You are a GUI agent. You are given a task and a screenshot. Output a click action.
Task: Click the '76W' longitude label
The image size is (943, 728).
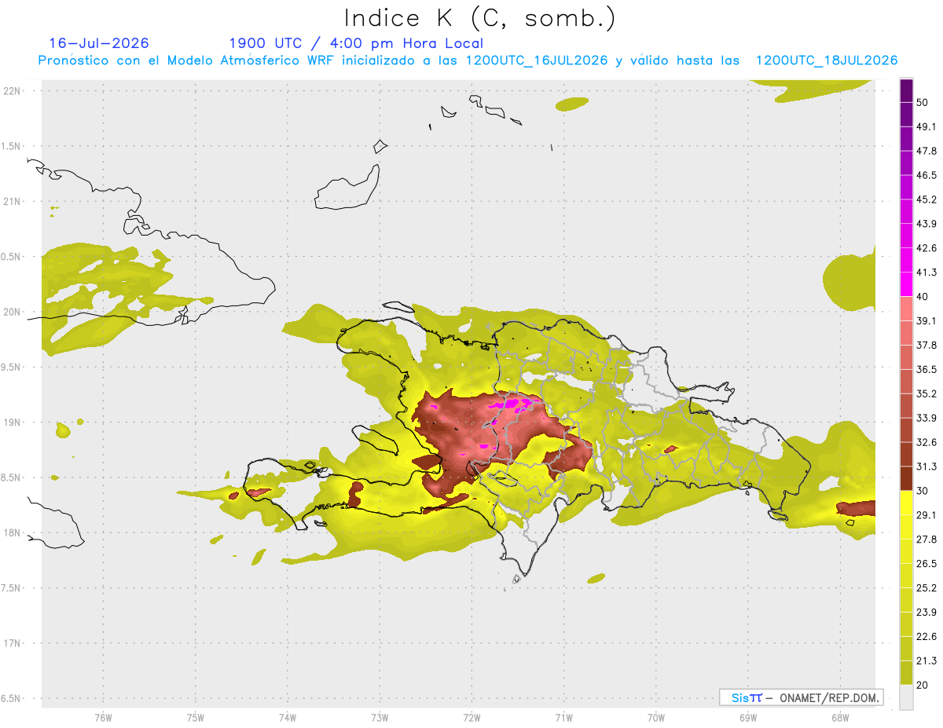click(x=103, y=718)
